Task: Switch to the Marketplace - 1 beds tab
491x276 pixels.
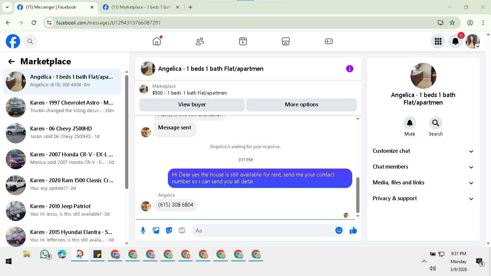Action: click(x=141, y=7)
